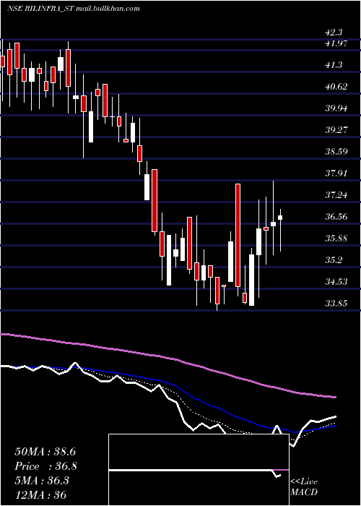Screen dimensions: 361x506
Task: Click the price label 35.88
Action: (x=336, y=239)
